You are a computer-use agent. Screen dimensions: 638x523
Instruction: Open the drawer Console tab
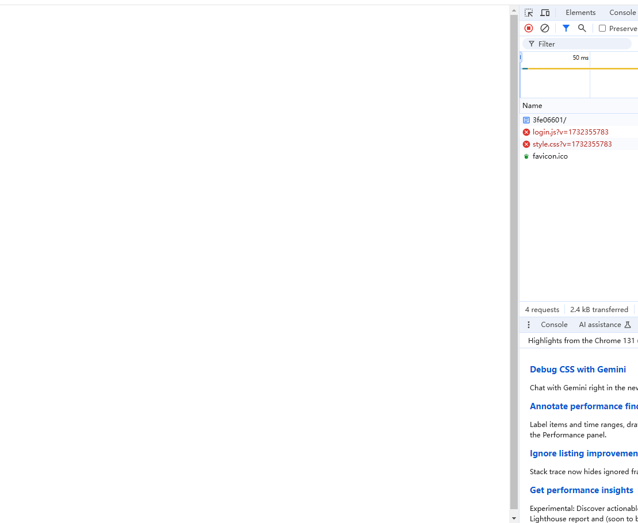pos(554,325)
